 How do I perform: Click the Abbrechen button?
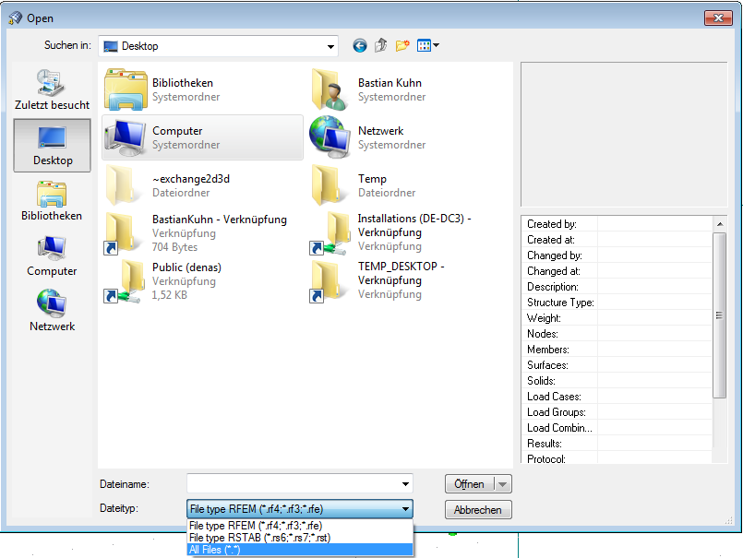477,509
